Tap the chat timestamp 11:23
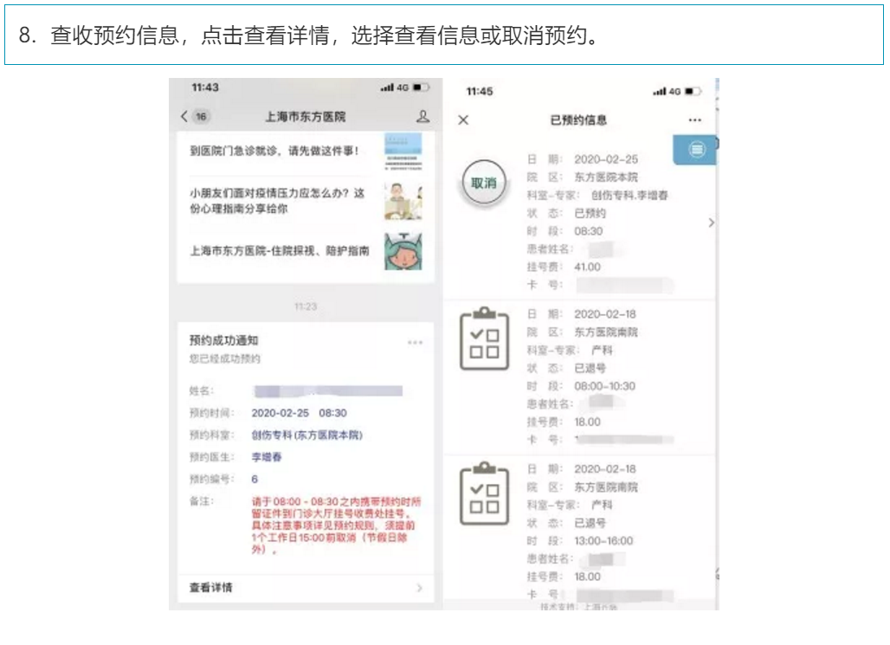 point(306,306)
